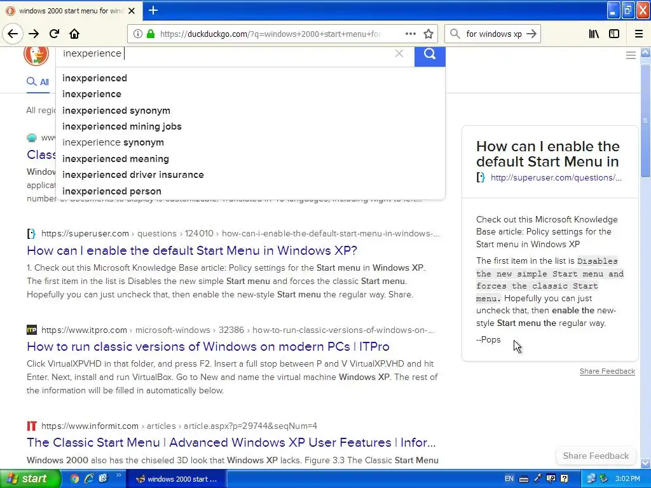This screenshot has width=651, height=488.
Task: Show site information icon in address bar
Action: pyautogui.click(x=138, y=34)
